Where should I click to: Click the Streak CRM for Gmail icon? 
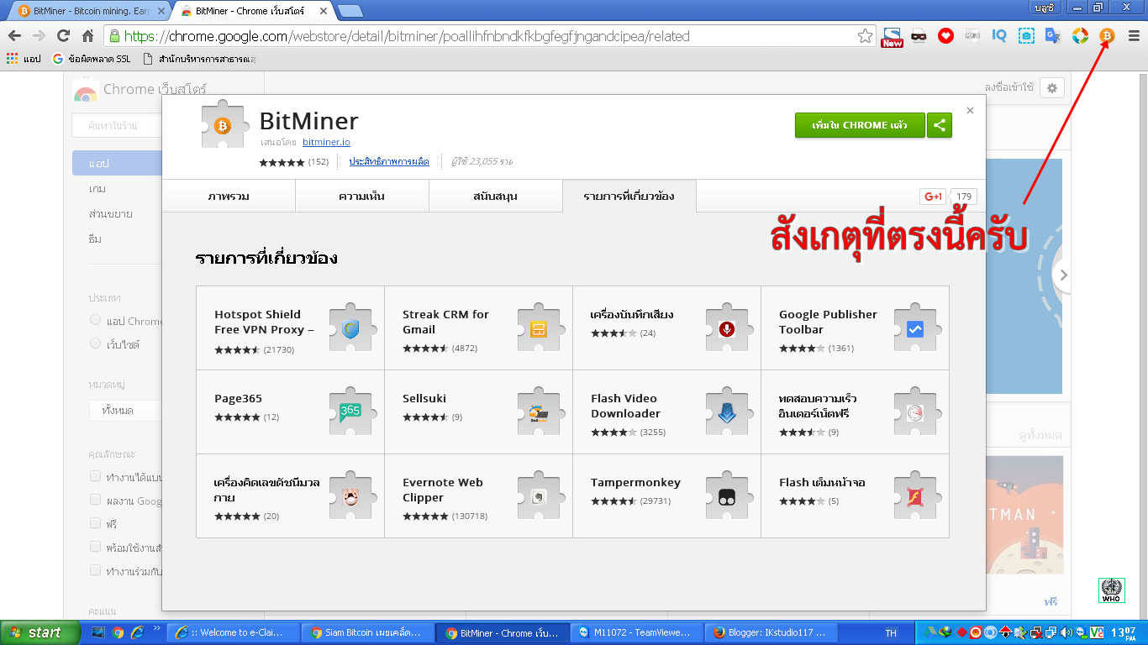539,328
